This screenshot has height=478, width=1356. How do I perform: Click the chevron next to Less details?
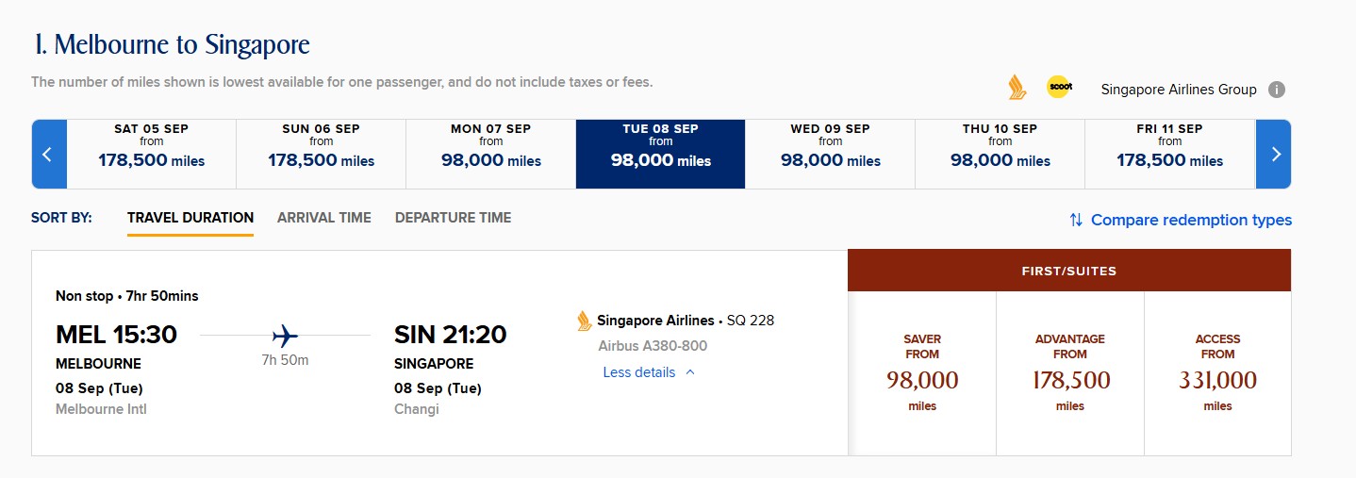[690, 372]
